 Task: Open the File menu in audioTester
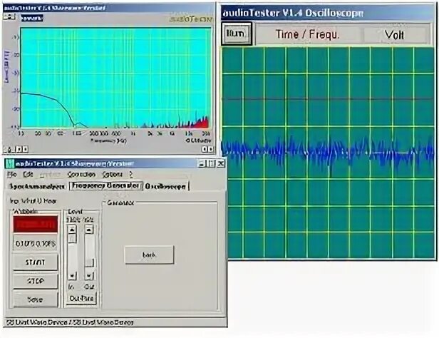(11, 175)
